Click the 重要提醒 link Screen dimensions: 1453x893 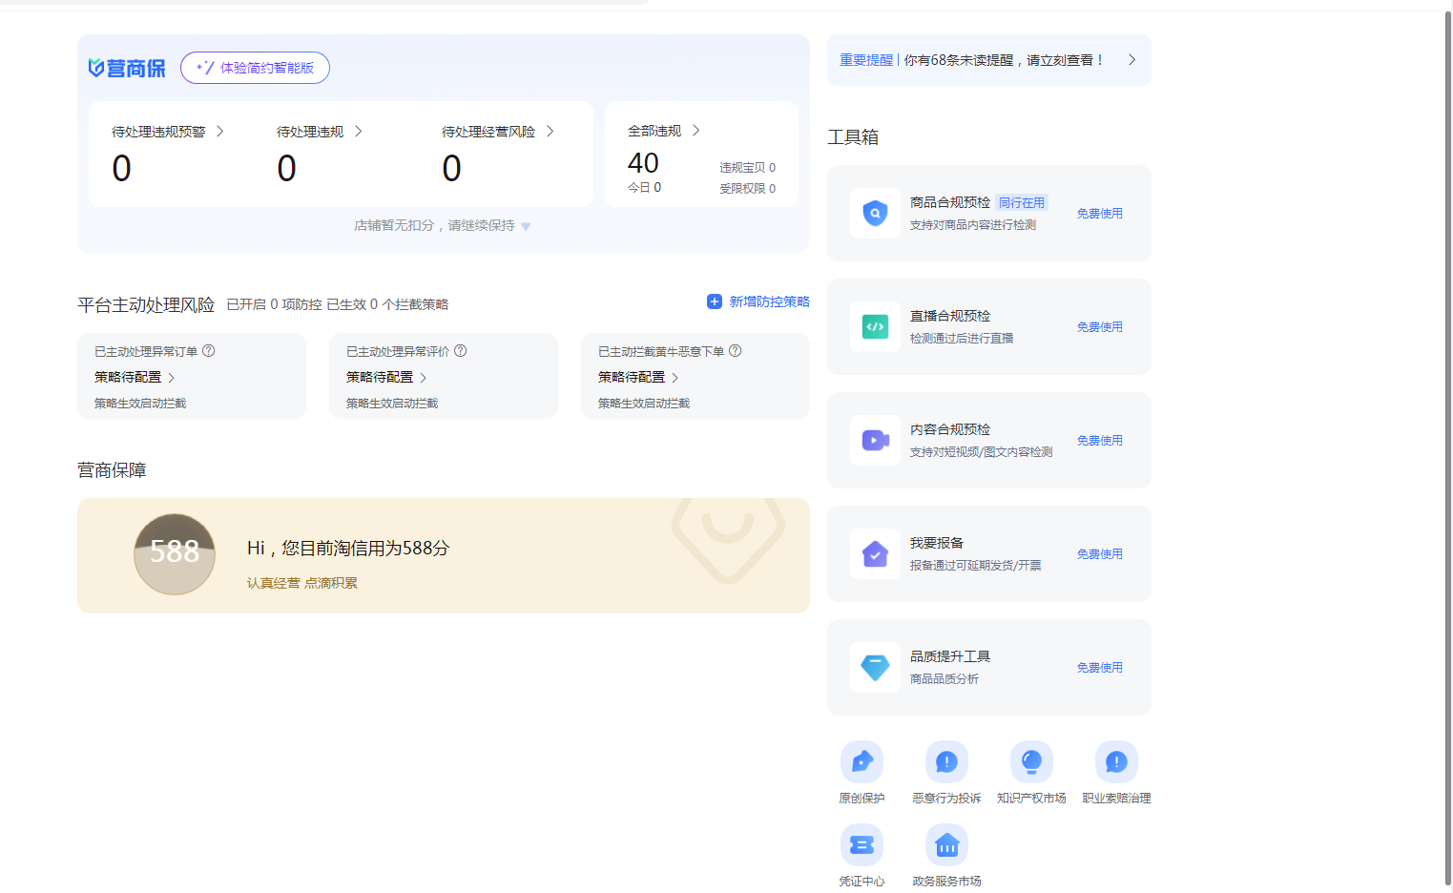(866, 60)
